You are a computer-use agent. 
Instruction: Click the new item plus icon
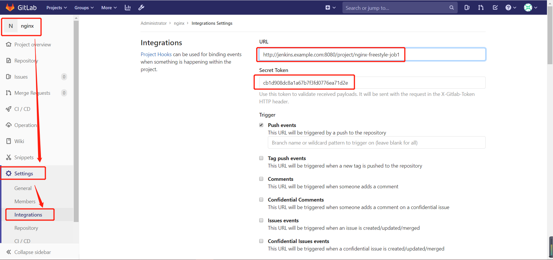coord(328,8)
